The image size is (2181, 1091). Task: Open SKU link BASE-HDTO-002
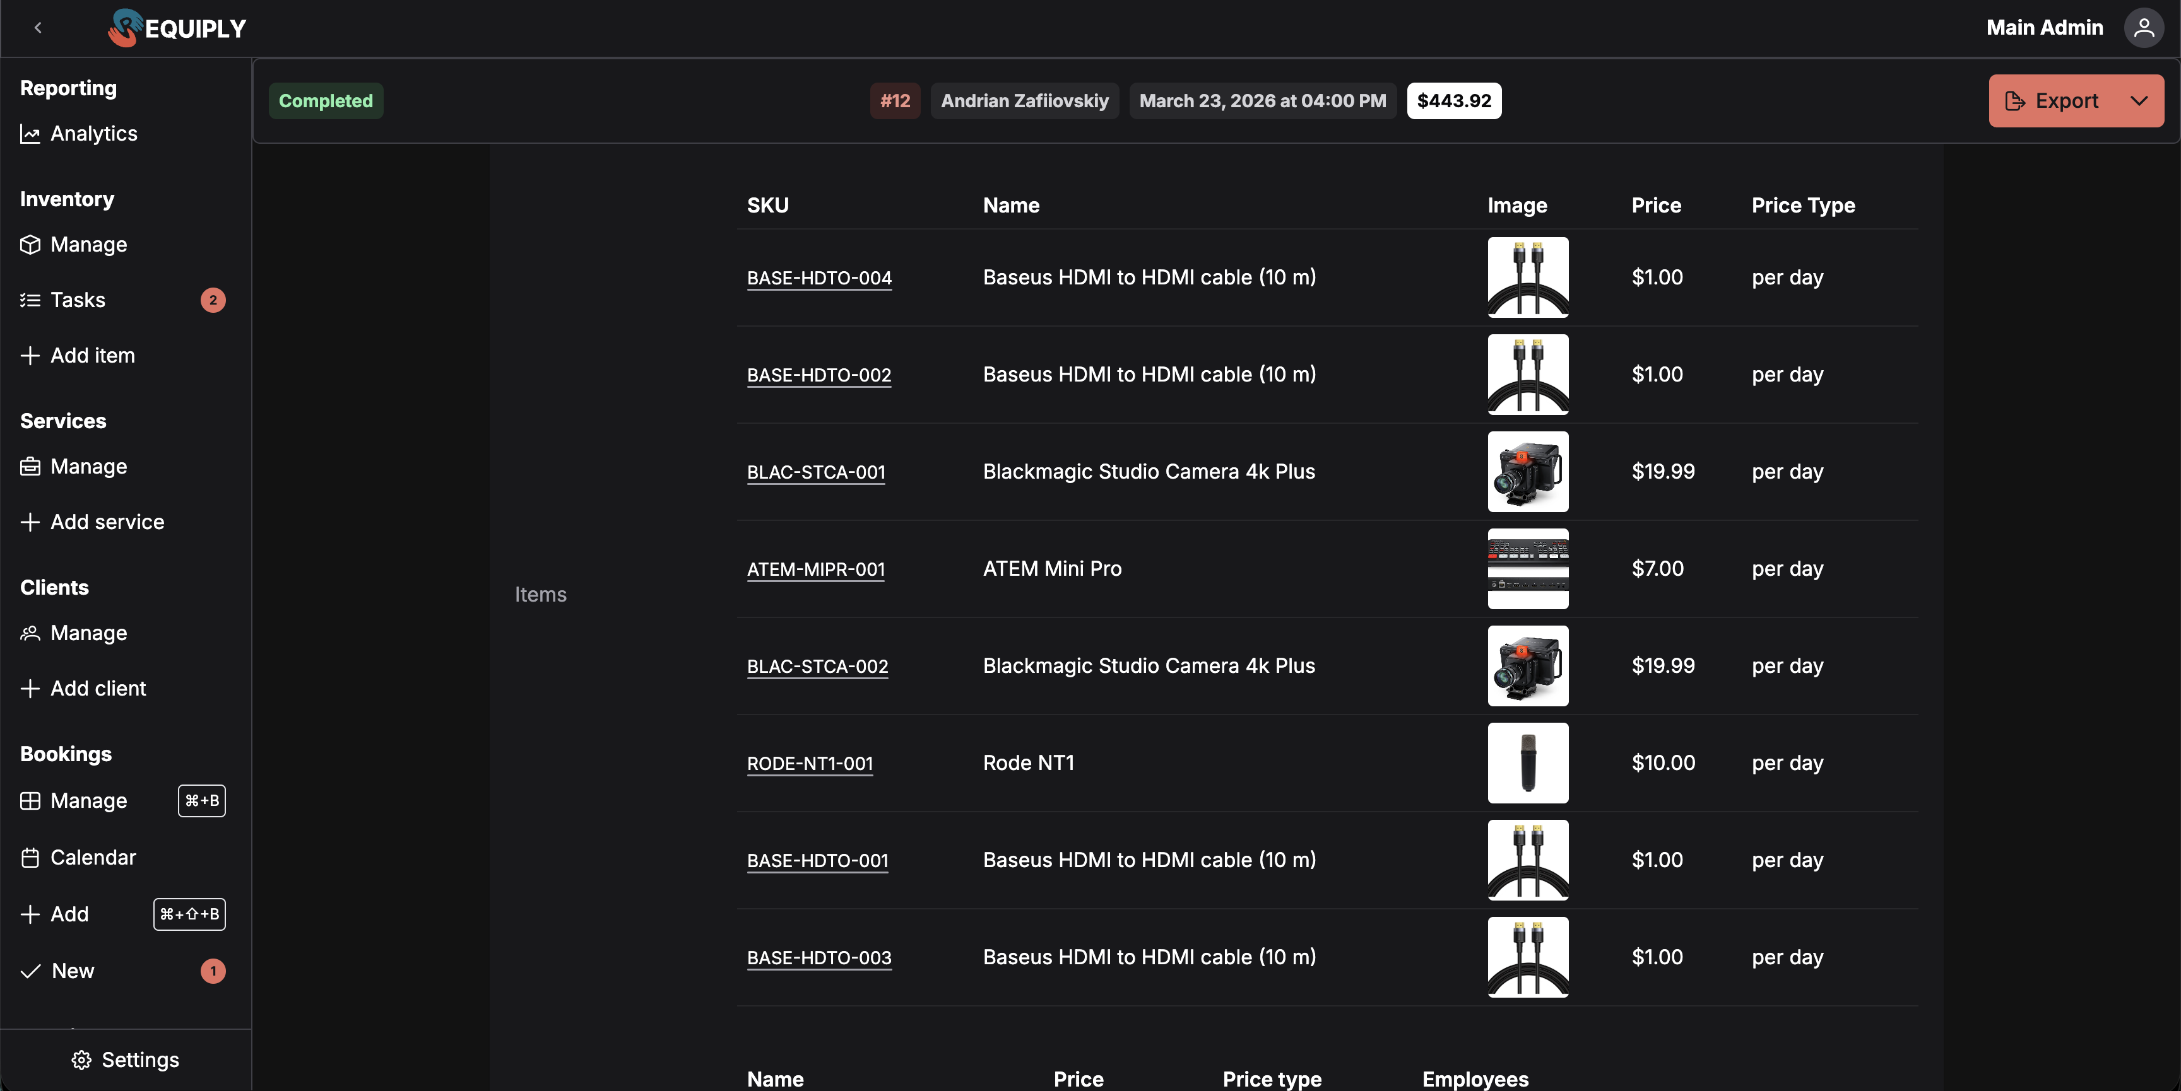pos(819,375)
